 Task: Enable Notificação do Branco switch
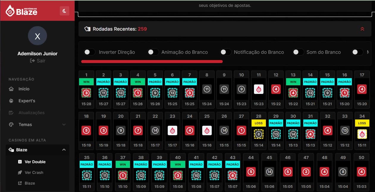[225, 52]
